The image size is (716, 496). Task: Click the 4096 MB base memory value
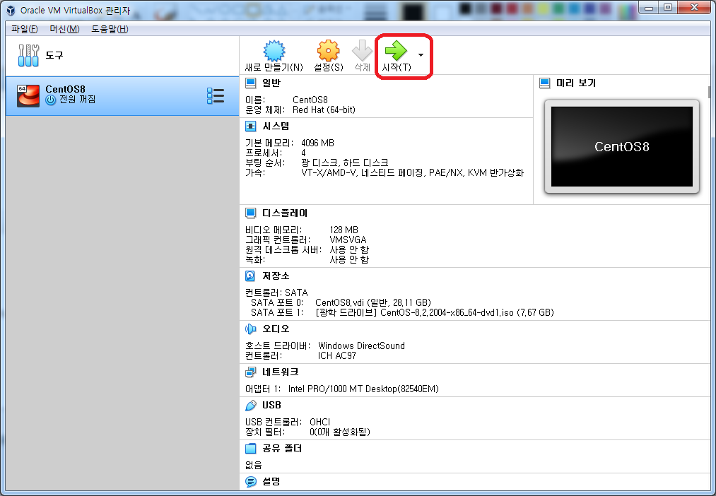click(318, 143)
